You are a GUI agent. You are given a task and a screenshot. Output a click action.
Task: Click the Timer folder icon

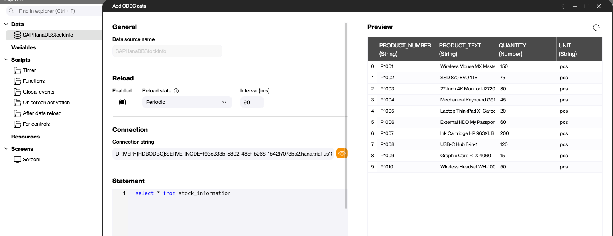(x=17, y=70)
